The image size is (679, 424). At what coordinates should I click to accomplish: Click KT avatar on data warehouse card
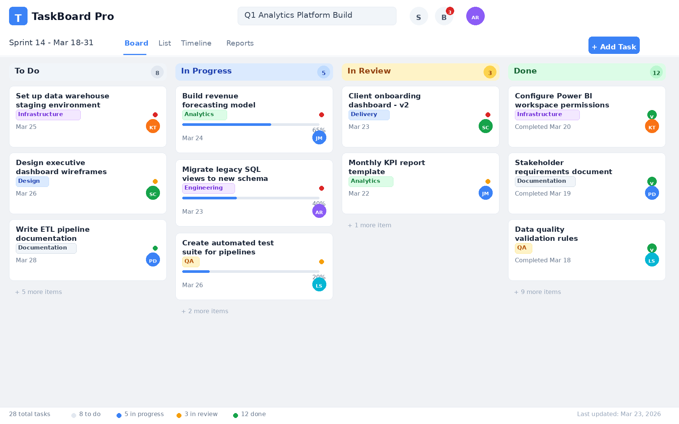(153, 126)
